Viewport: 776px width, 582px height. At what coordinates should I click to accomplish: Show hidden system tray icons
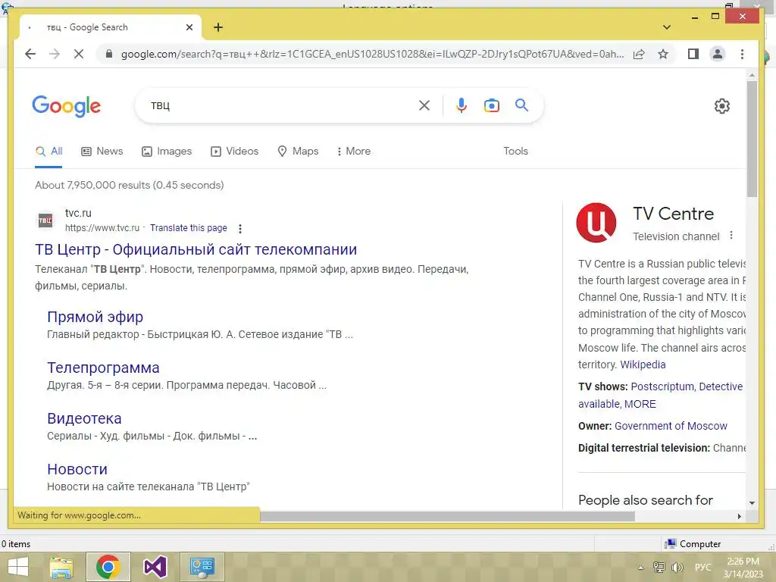point(641,568)
